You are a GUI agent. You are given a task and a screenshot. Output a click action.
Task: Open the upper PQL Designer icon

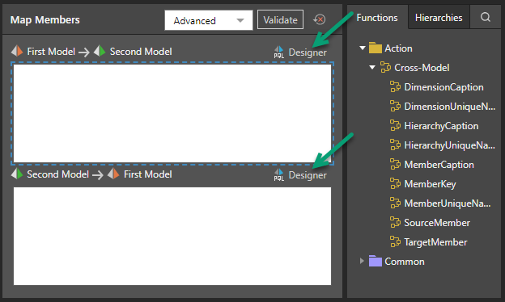[279, 52]
